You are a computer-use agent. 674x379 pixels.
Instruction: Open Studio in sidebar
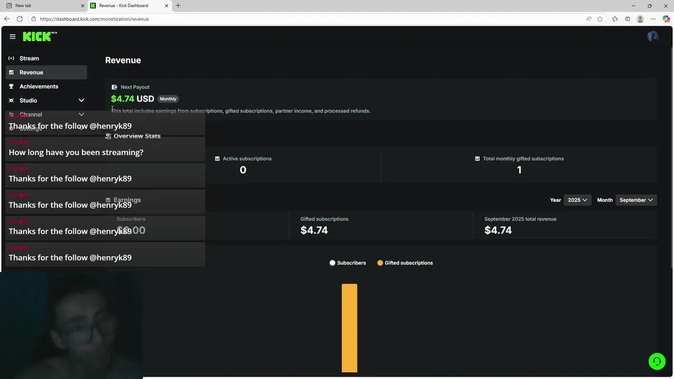coord(46,101)
